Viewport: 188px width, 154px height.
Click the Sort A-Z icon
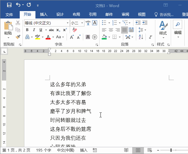point(141,37)
